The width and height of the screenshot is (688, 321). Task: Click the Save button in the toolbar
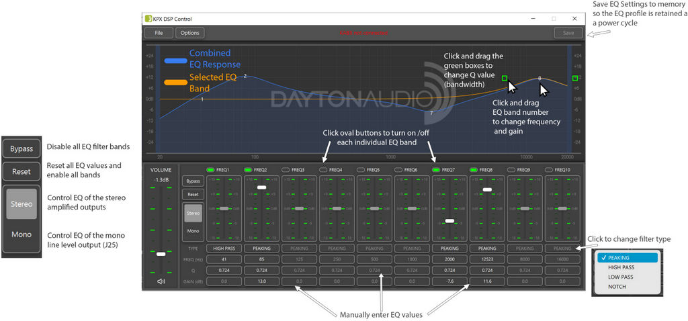pos(568,33)
